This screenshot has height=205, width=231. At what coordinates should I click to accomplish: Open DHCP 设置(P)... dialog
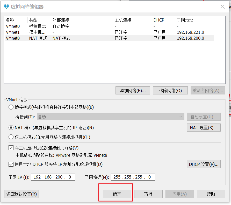[x=204, y=164]
